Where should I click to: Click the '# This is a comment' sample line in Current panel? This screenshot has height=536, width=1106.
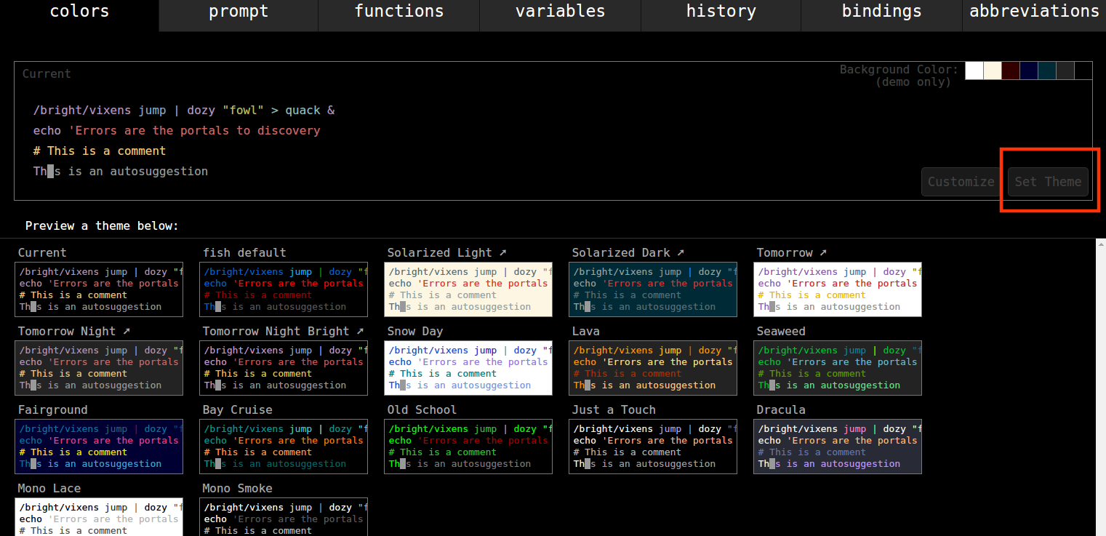coord(100,151)
